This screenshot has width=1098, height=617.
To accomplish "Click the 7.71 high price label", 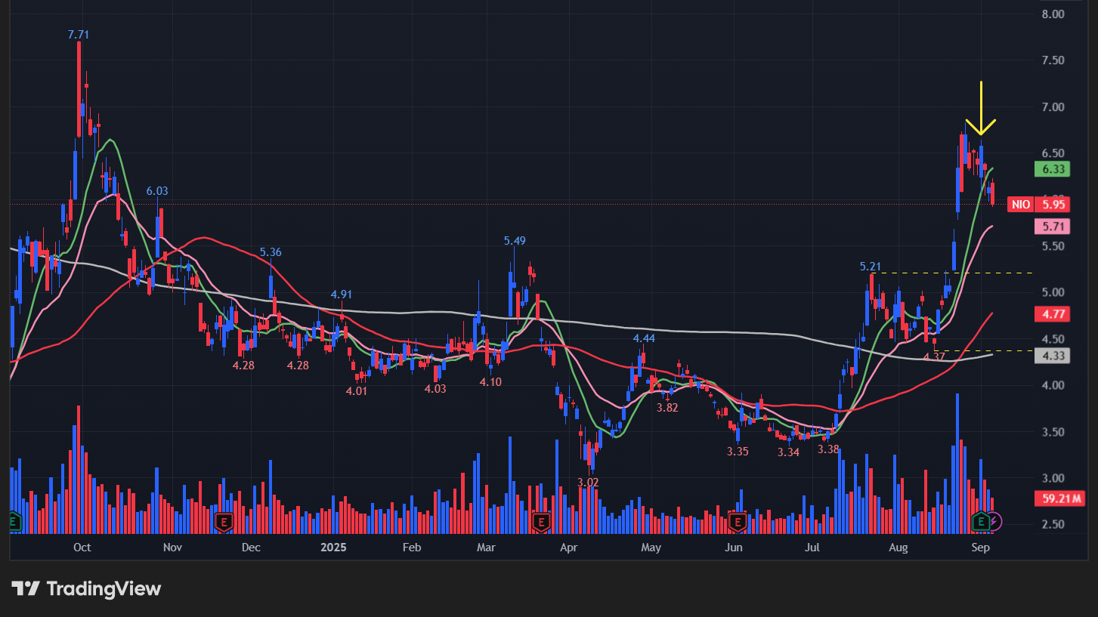I will [x=79, y=35].
